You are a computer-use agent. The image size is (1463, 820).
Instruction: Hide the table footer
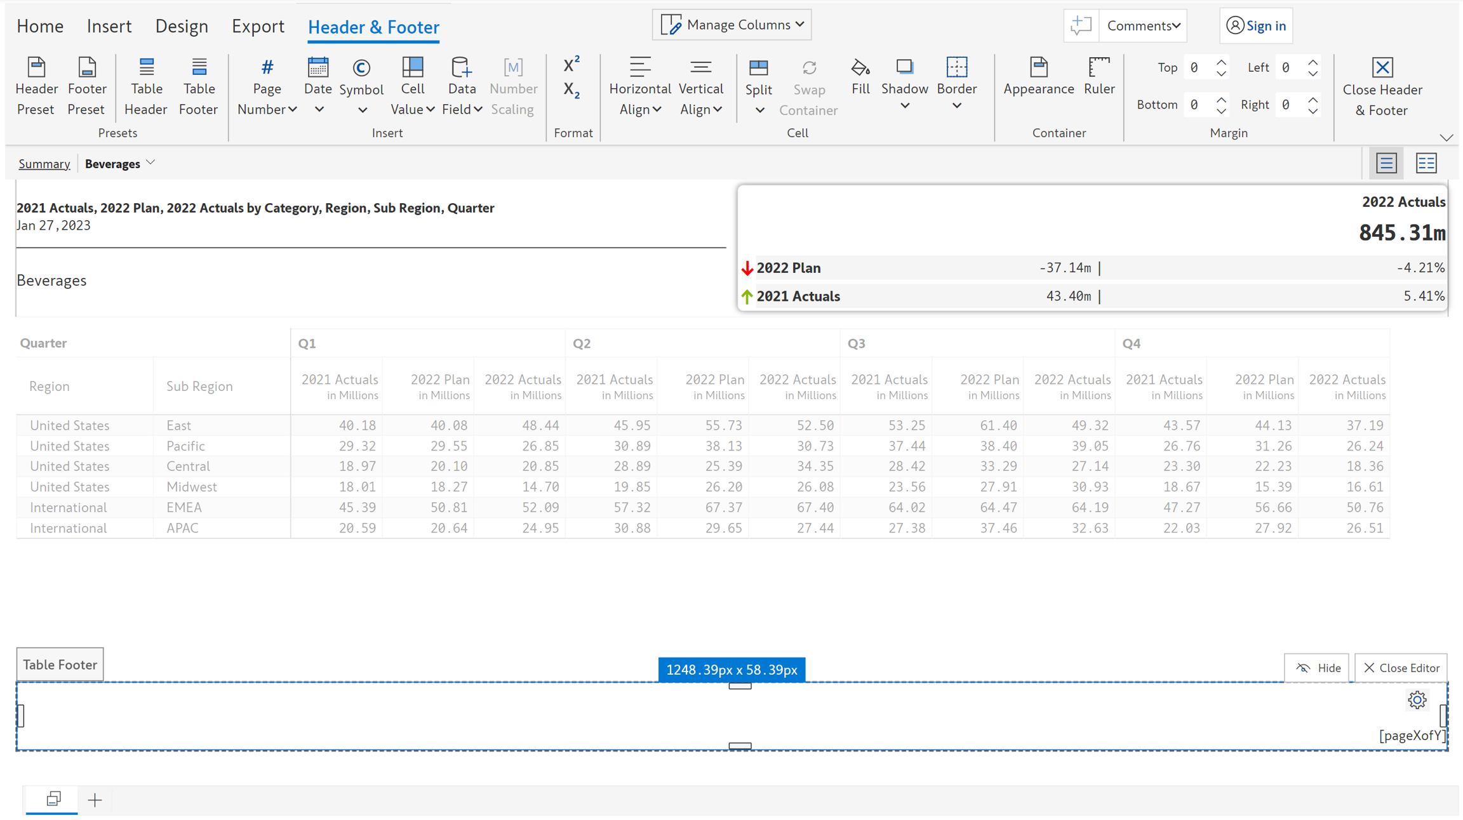tap(1317, 668)
